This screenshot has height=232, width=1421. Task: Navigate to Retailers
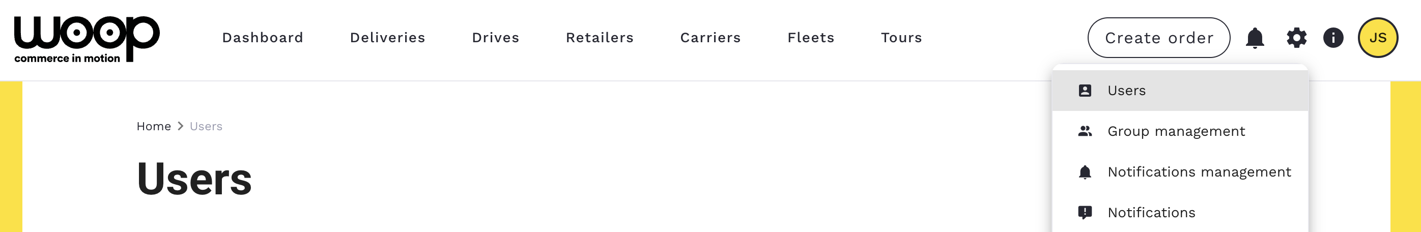click(600, 38)
